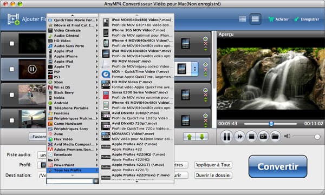Viewport: 325px width, 195px height.
Task: Open snapshot folder button
Action: (275, 137)
